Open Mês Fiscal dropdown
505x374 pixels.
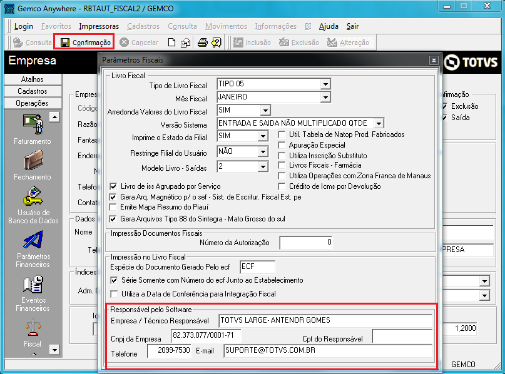coord(325,97)
